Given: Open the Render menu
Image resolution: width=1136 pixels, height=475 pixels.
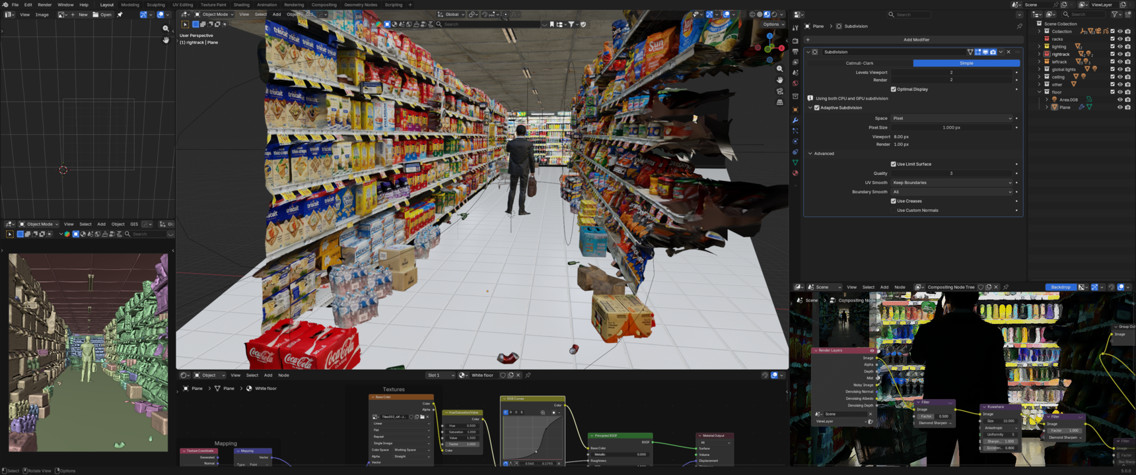Looking at the screenshot, I should (x=44, y=5).
